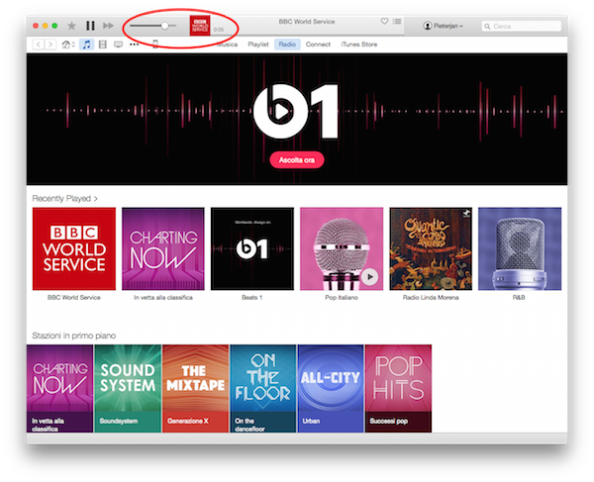This screenshot has height=482, width=594.
Task: Select the TV Shows library icon
Action: [118, 45]
